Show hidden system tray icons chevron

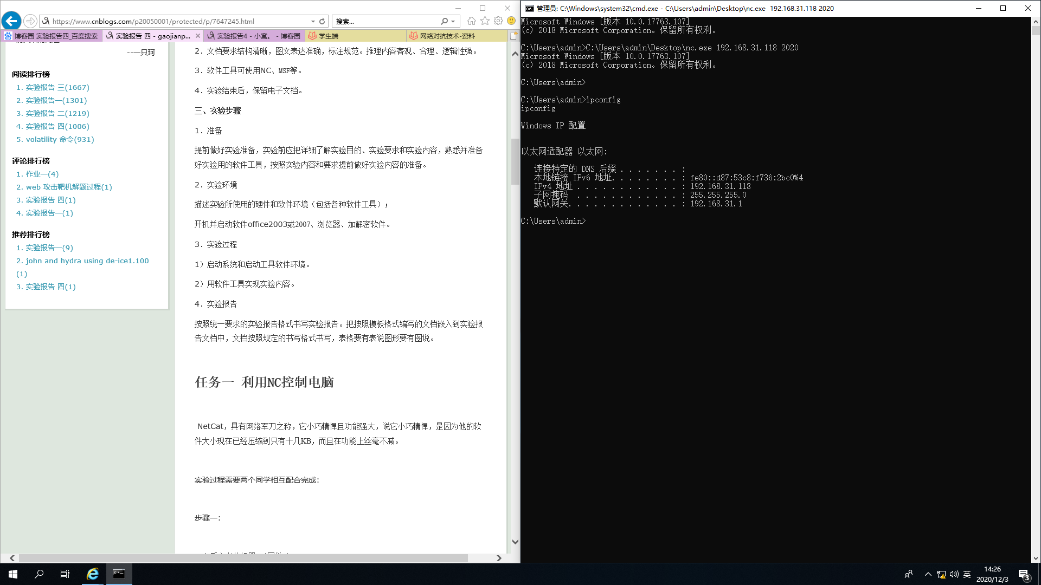pyautogui.click(x=928, y=574)
